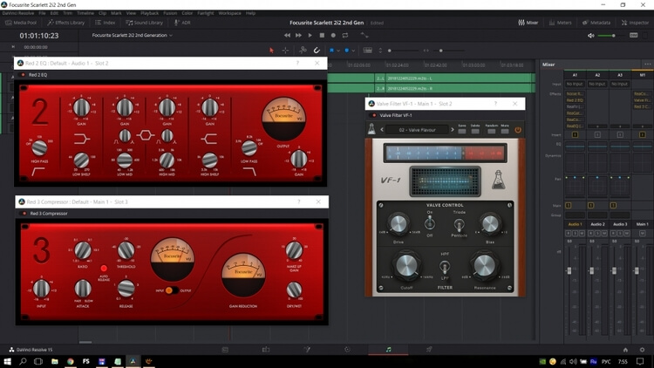
Task: Open the Workspace menu
Action: pyautogui.click(x=230, y=13)
